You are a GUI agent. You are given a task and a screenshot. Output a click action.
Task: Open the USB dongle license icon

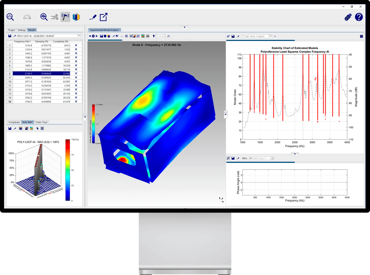pos(348,17)
